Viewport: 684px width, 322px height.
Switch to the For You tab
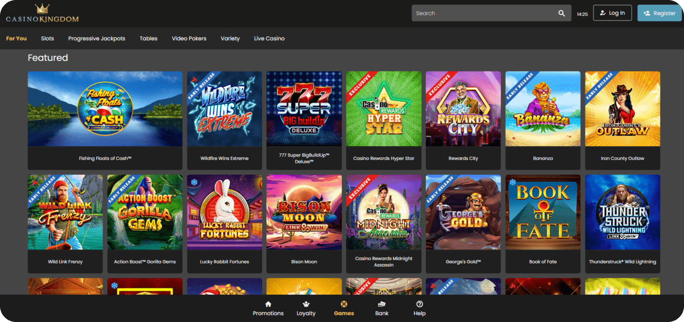tap(17, 39)
